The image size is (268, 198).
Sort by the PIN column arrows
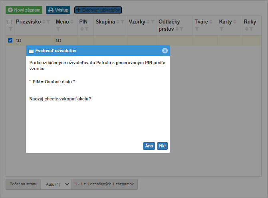tap(82, 29)
